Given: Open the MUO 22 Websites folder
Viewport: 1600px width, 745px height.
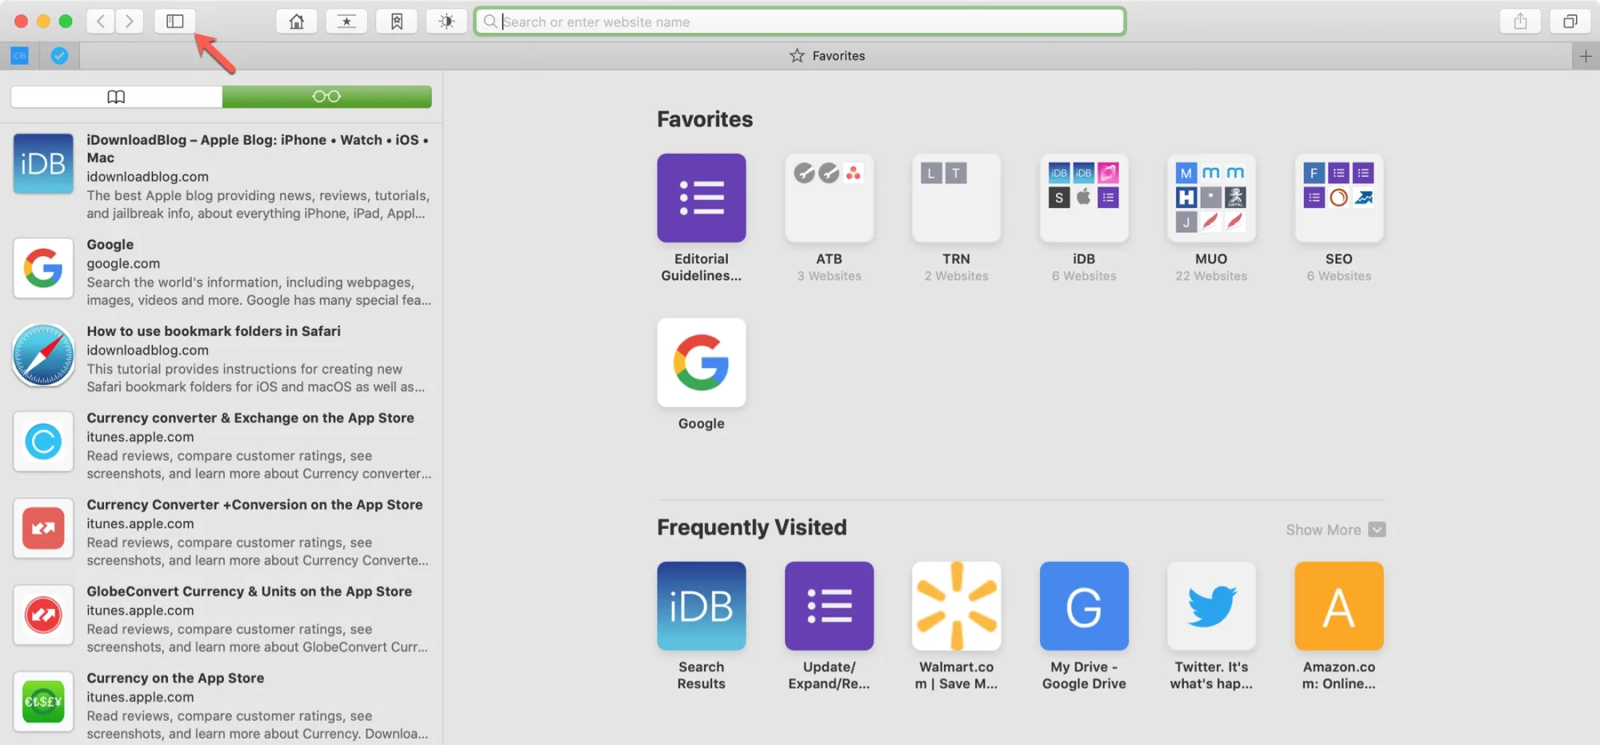Looking at the screenshot, I should 1210,198.
